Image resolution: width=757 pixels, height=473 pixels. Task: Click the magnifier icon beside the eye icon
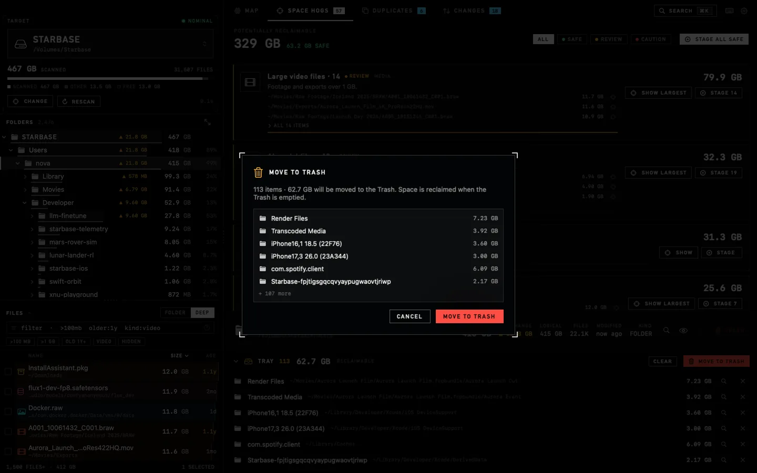(667, 331)
